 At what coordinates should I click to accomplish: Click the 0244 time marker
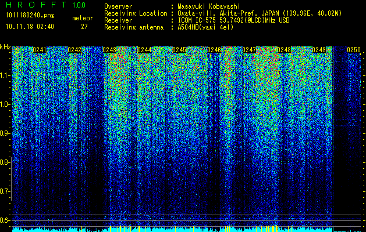click(144, 50)
